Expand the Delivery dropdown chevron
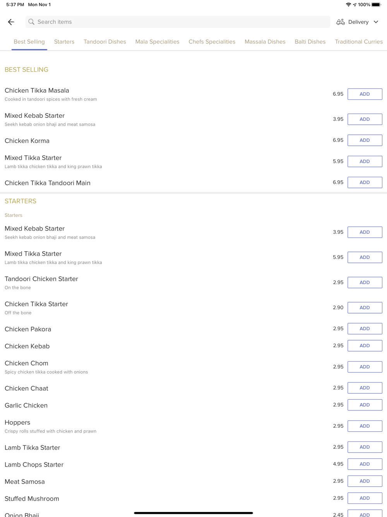The height and width of the screenshot is (517, 387). 376,22
